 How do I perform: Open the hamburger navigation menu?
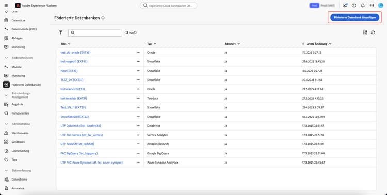pyautogui.click(x=6, y=6)
